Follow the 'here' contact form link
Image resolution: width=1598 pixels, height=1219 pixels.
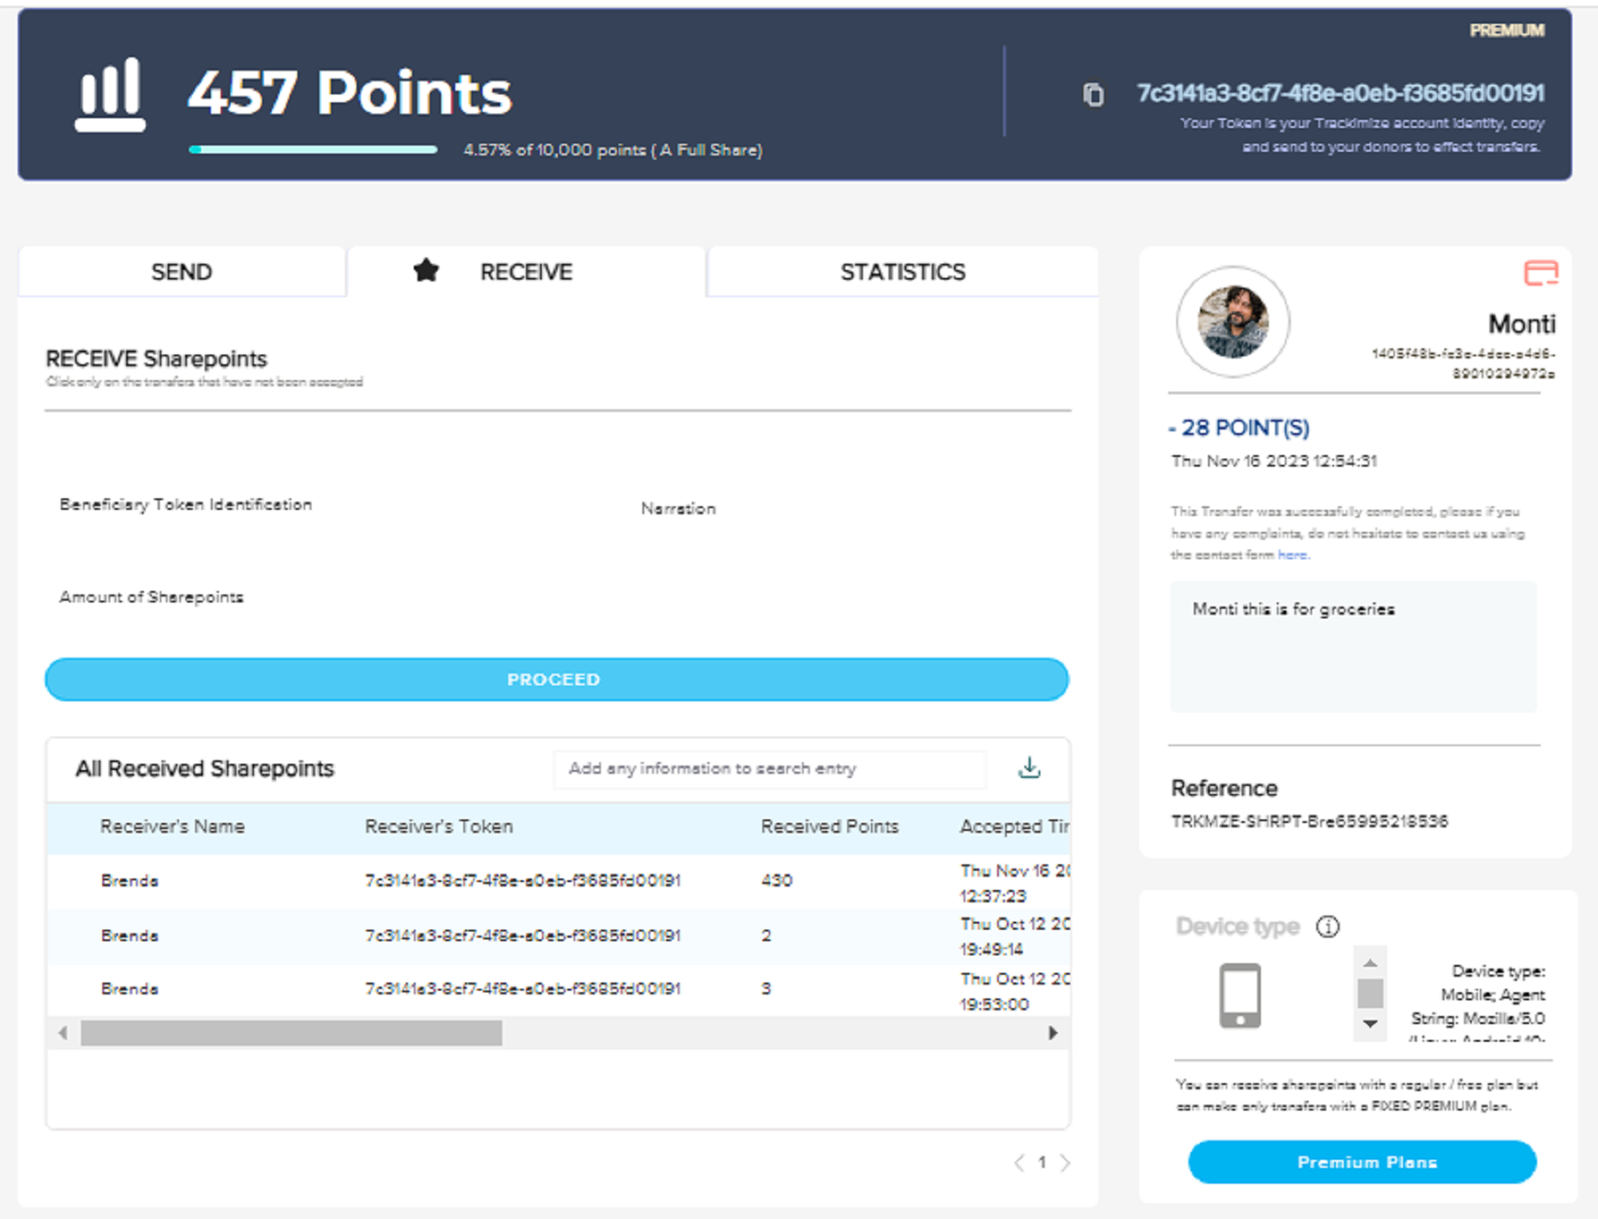coord(1293,555)
